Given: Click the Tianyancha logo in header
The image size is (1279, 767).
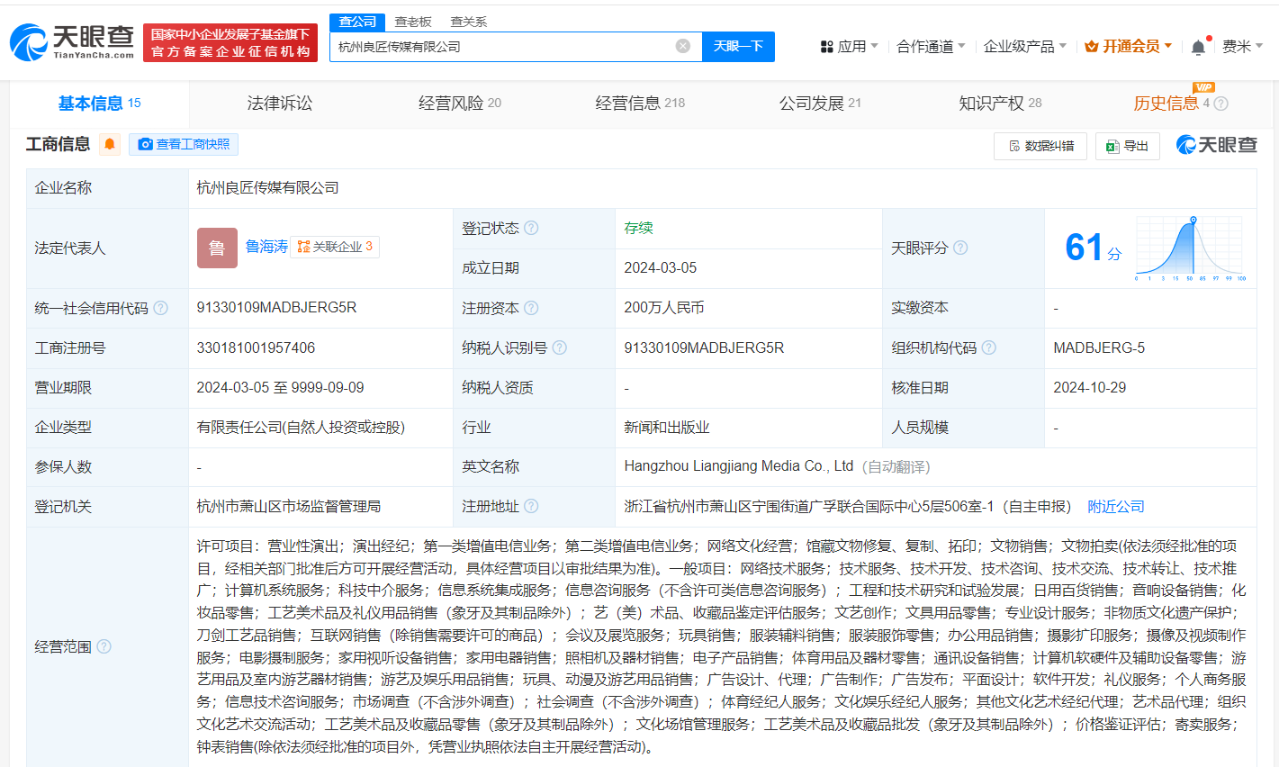Looking at the screenshot, I should point(72,42).
